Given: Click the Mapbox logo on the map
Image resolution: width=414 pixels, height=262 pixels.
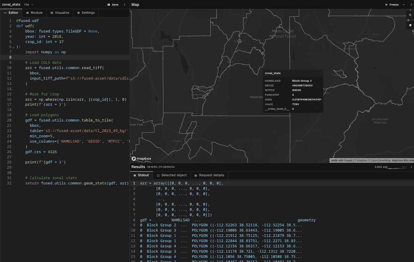Looking at the screenshot, I should click(141, 159).
